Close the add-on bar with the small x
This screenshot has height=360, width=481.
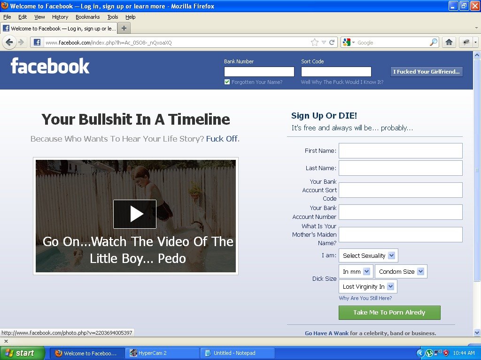pos(6,341)
